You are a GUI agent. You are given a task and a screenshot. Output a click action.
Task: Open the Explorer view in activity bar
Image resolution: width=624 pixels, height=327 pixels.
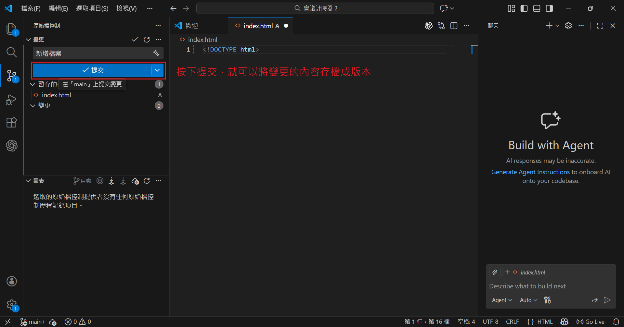(11, 29)
